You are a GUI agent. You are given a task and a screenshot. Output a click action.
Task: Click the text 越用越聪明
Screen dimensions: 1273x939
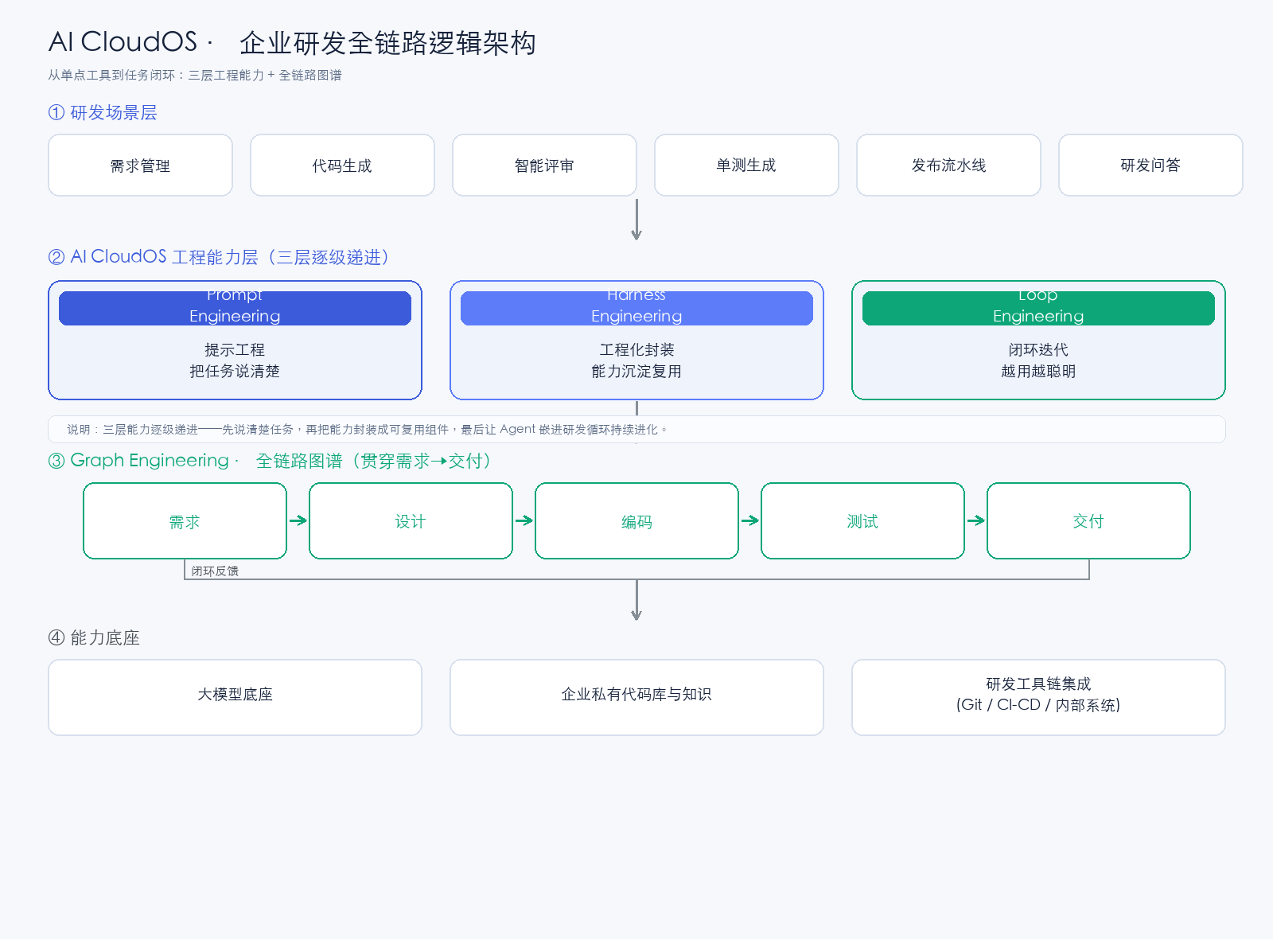coord(1038,372)
